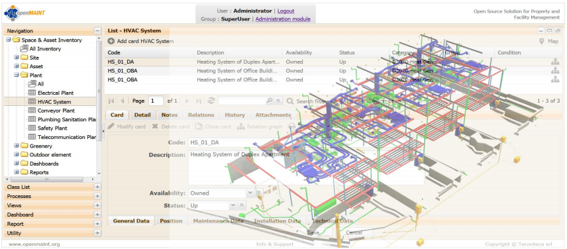Expand the Report accordion panel
The image size is (567, 249).
(97, 224)
